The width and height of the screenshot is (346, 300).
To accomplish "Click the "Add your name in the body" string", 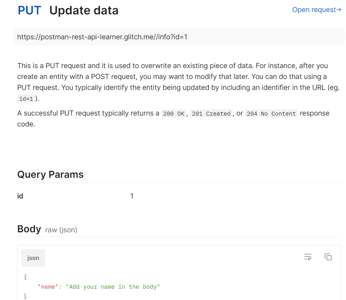I will coord(113,287).
